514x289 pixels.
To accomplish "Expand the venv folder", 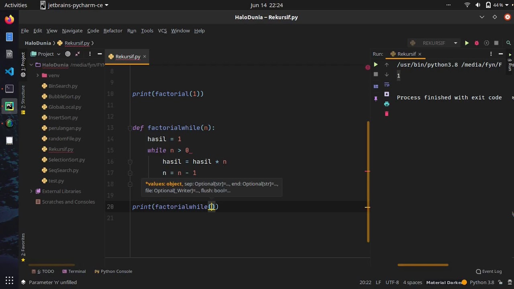I will pos(38,75).
